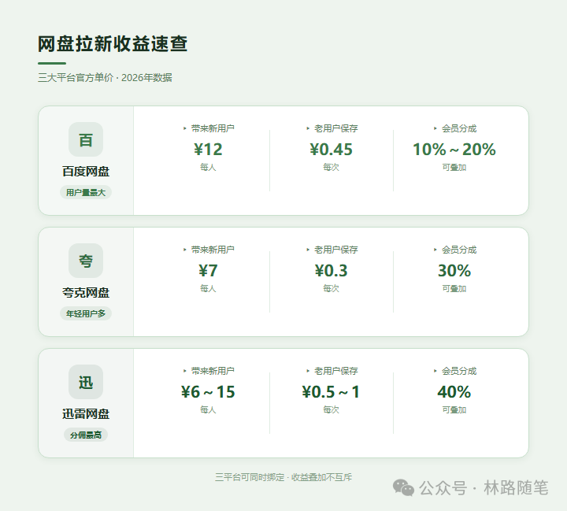Image resolution: width=567 pixels, height=511 pixels.
Task: Click the 迅雷网盘 platform name
Action: (86, 413)
